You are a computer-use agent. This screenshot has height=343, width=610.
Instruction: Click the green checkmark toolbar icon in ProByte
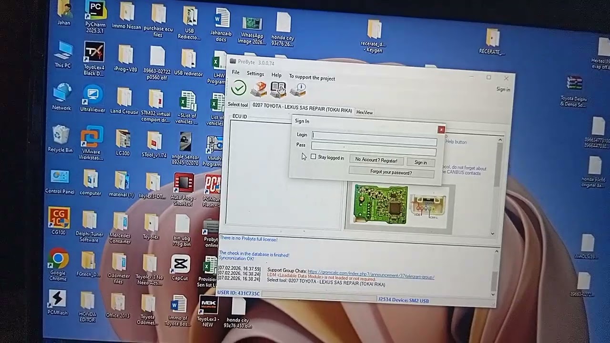[238, 88]
